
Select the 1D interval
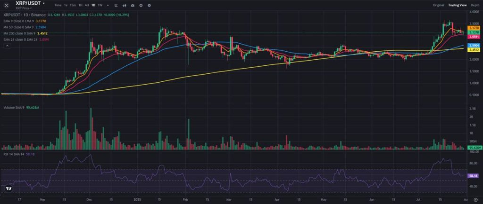click(x=93, y=5)
